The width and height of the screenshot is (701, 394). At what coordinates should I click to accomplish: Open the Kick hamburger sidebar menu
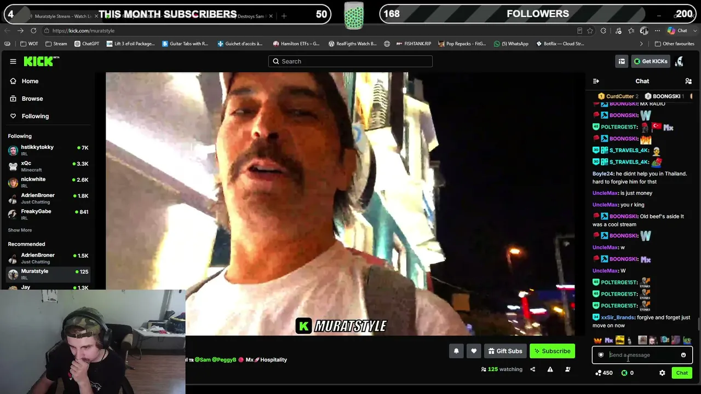click(13, 61)
